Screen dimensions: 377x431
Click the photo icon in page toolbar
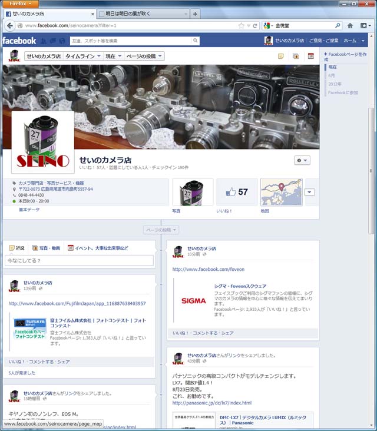pyautogui.click(x=296, y=56)
